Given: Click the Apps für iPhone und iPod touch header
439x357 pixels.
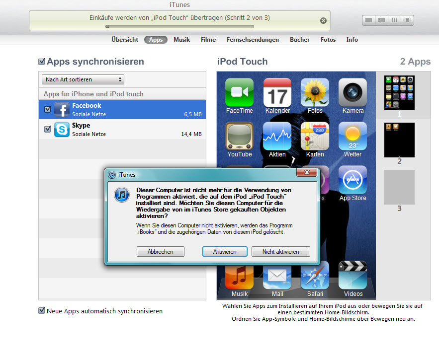Looking at the screenshot, I should point(122,94).
